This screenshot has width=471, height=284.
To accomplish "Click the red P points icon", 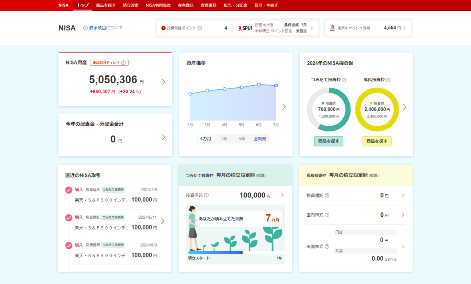I will (x=163, y=28).
